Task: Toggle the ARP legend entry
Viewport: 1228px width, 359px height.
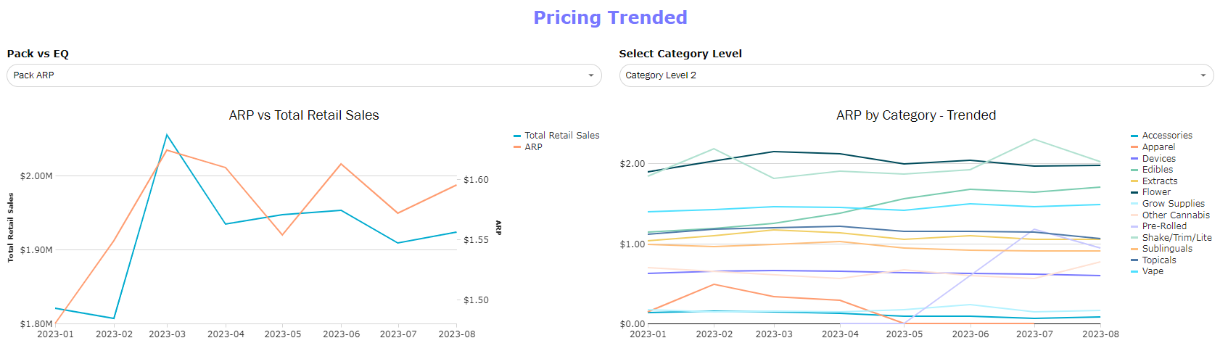Action: [533, 147]
